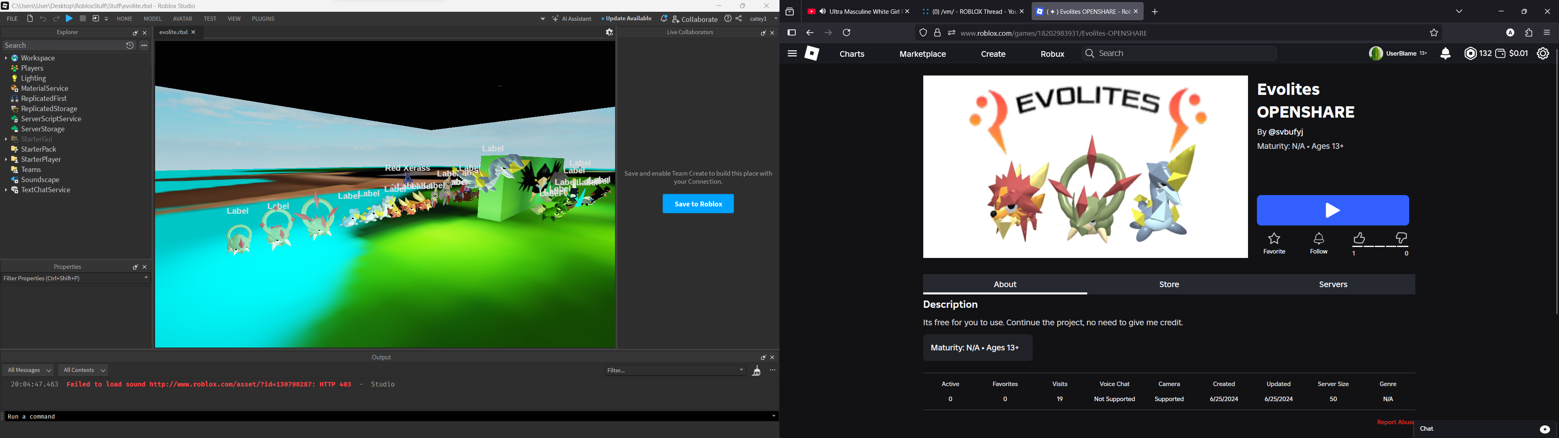Click the Stop playtest square icon
The image size is (1559, 438).
point(83,19)
